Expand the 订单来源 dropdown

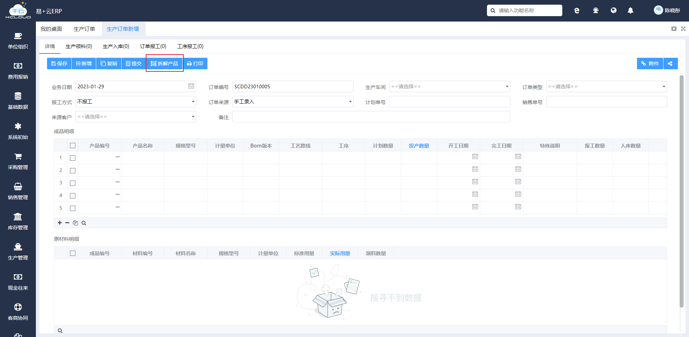pos(293,102)
